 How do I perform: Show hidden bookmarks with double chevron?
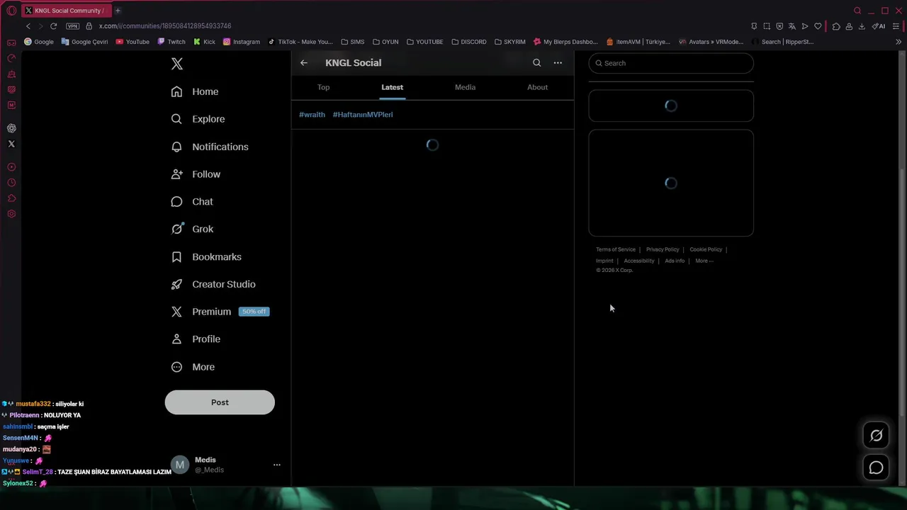(898, 42)
